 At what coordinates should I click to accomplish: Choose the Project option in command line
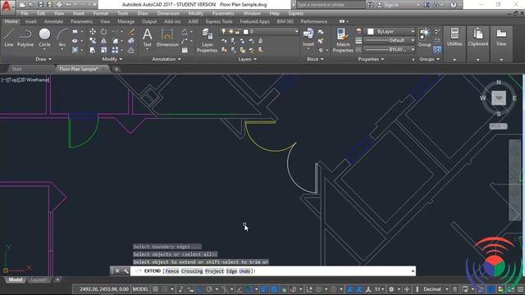pyautogui.click(x=214, y=271)
